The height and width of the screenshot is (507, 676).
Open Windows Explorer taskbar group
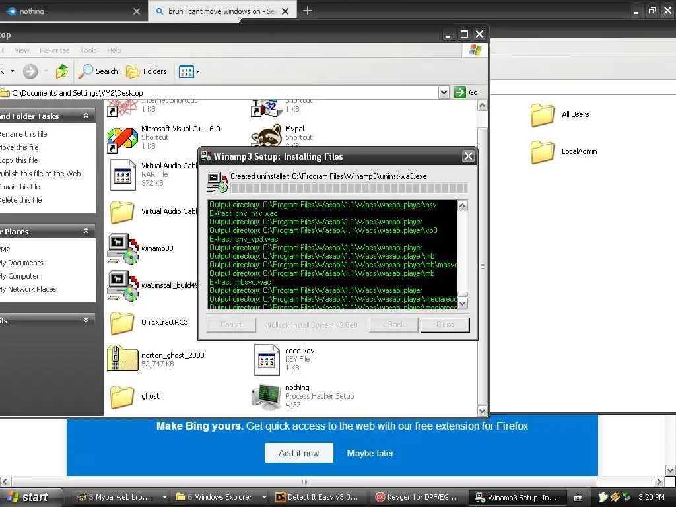pos(219,497)
